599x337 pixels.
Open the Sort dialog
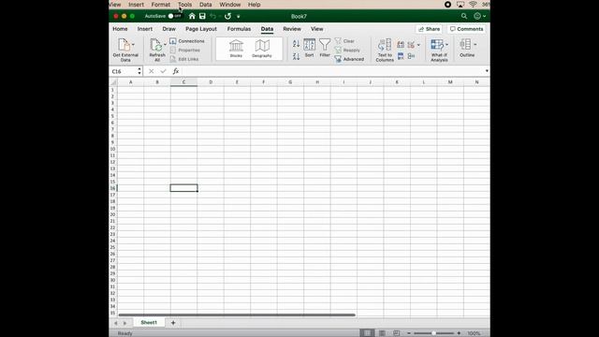coord(309,48)
